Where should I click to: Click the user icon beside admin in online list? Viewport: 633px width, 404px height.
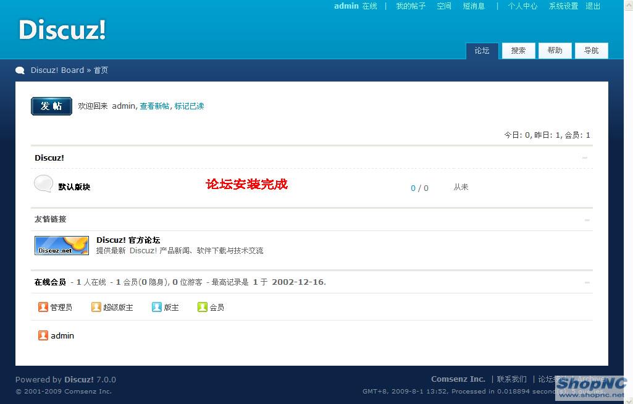43,335
